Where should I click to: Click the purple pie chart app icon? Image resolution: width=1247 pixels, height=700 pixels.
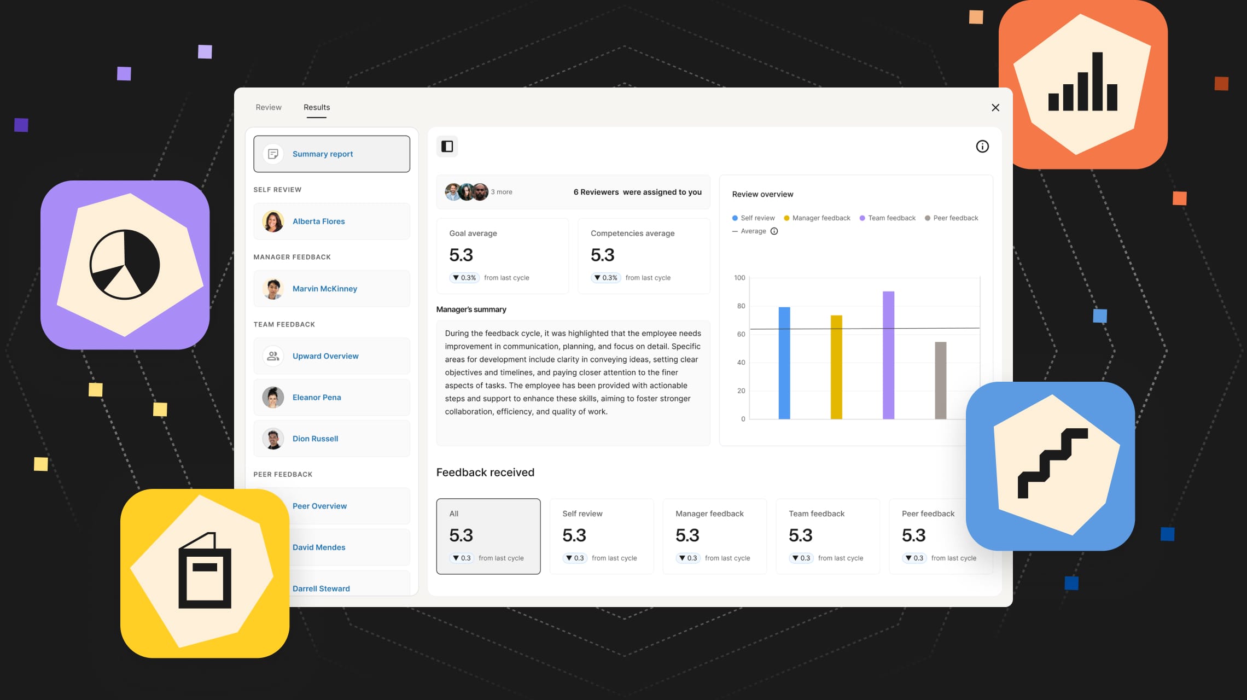pyautogui.click(x=125, y=265)
